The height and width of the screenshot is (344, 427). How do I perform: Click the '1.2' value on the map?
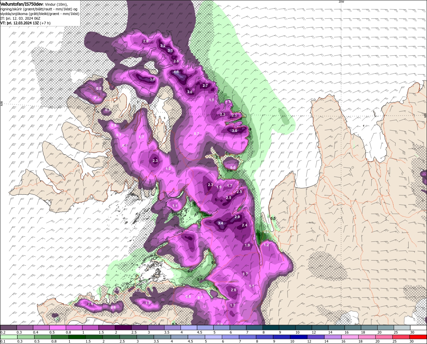click(266, 245)
